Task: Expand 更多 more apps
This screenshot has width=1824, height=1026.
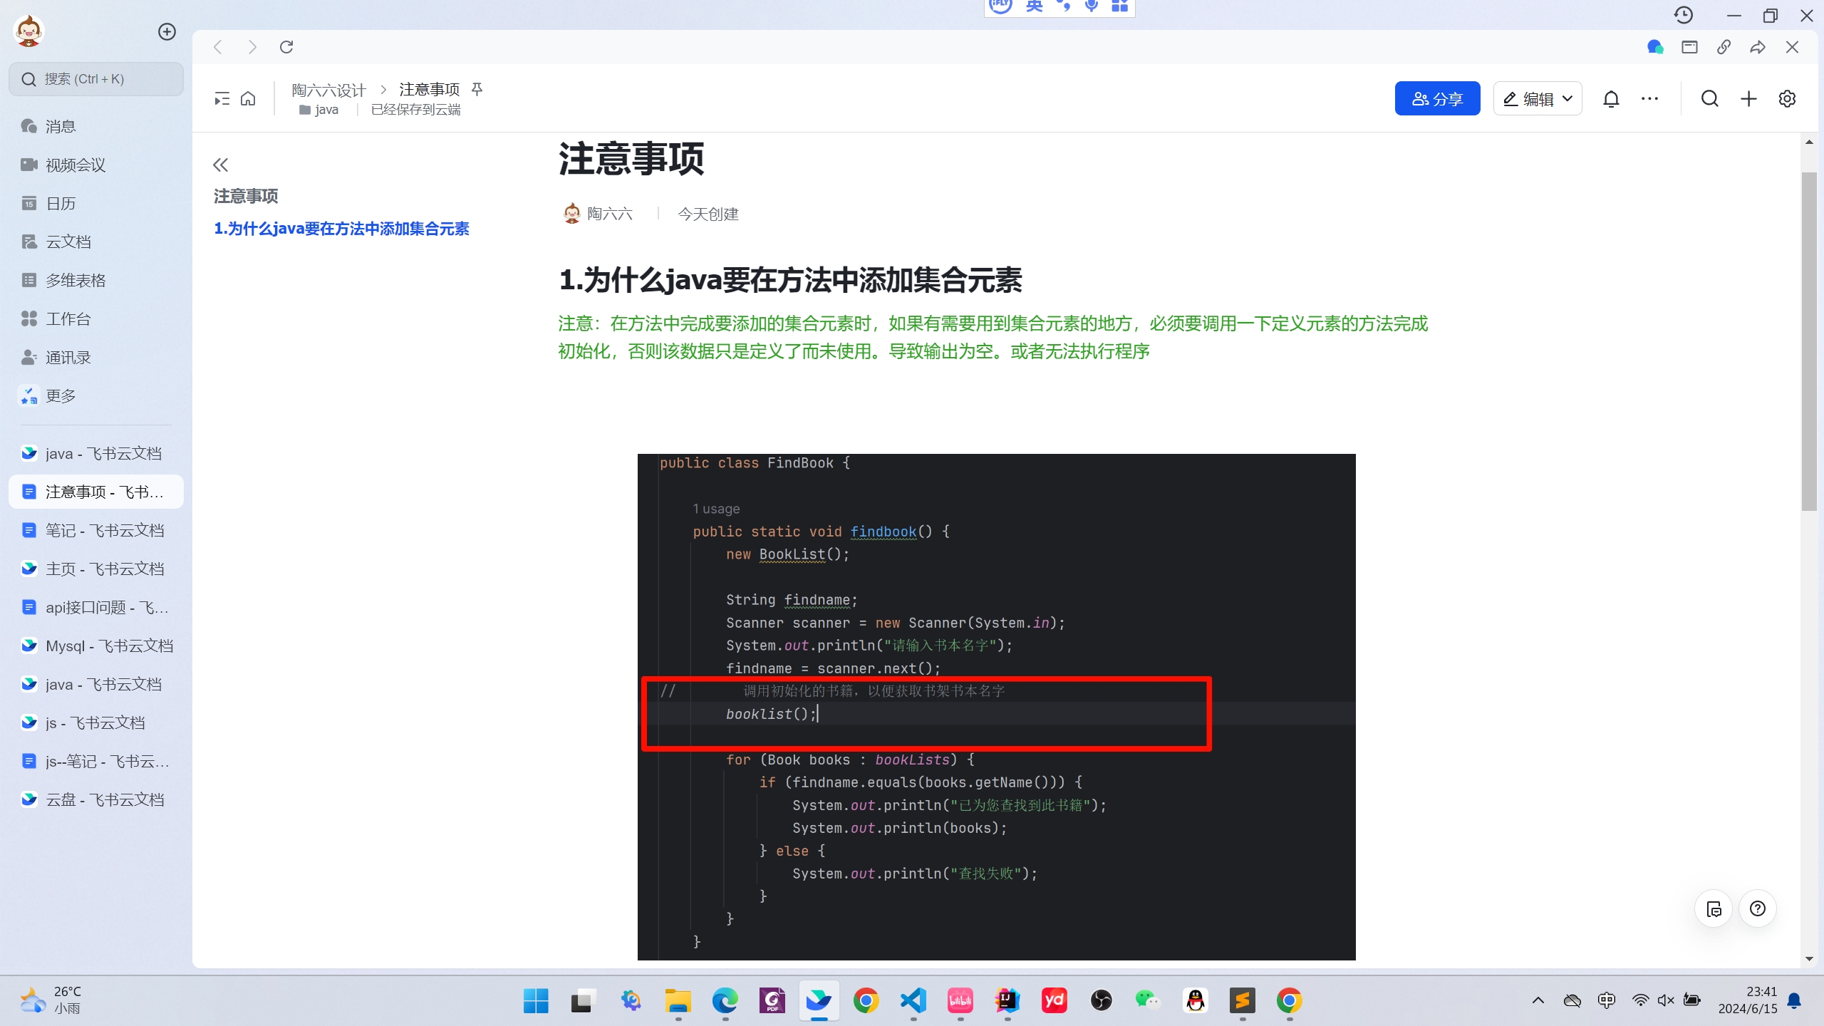Action: tap(96, 395)
